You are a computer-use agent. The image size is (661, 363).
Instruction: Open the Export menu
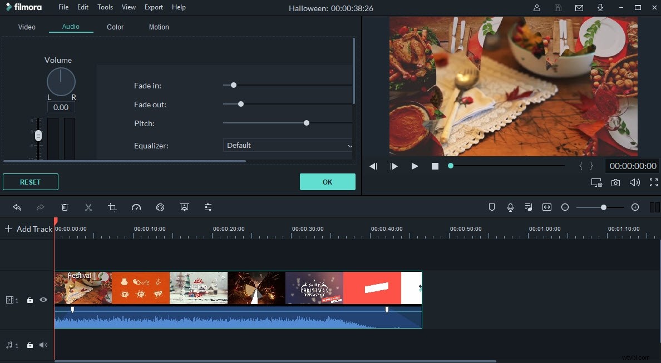click(x=153, y=7)
